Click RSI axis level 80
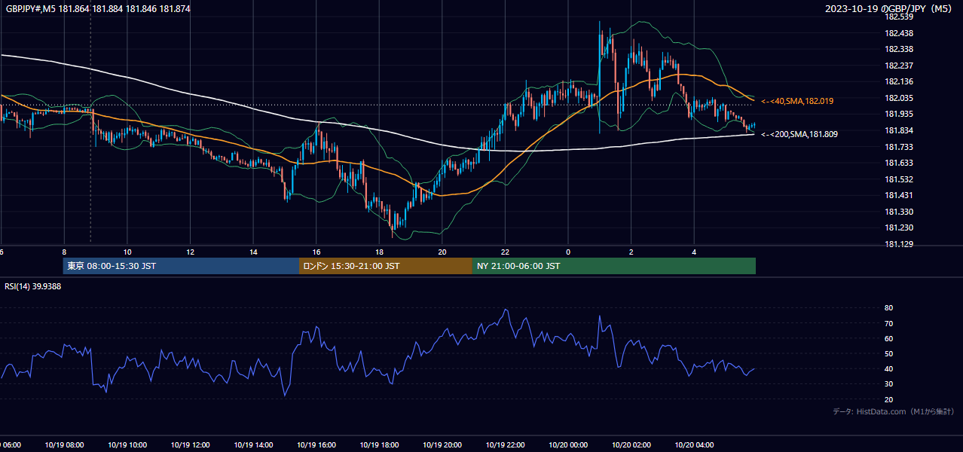 tap(888, 308)
